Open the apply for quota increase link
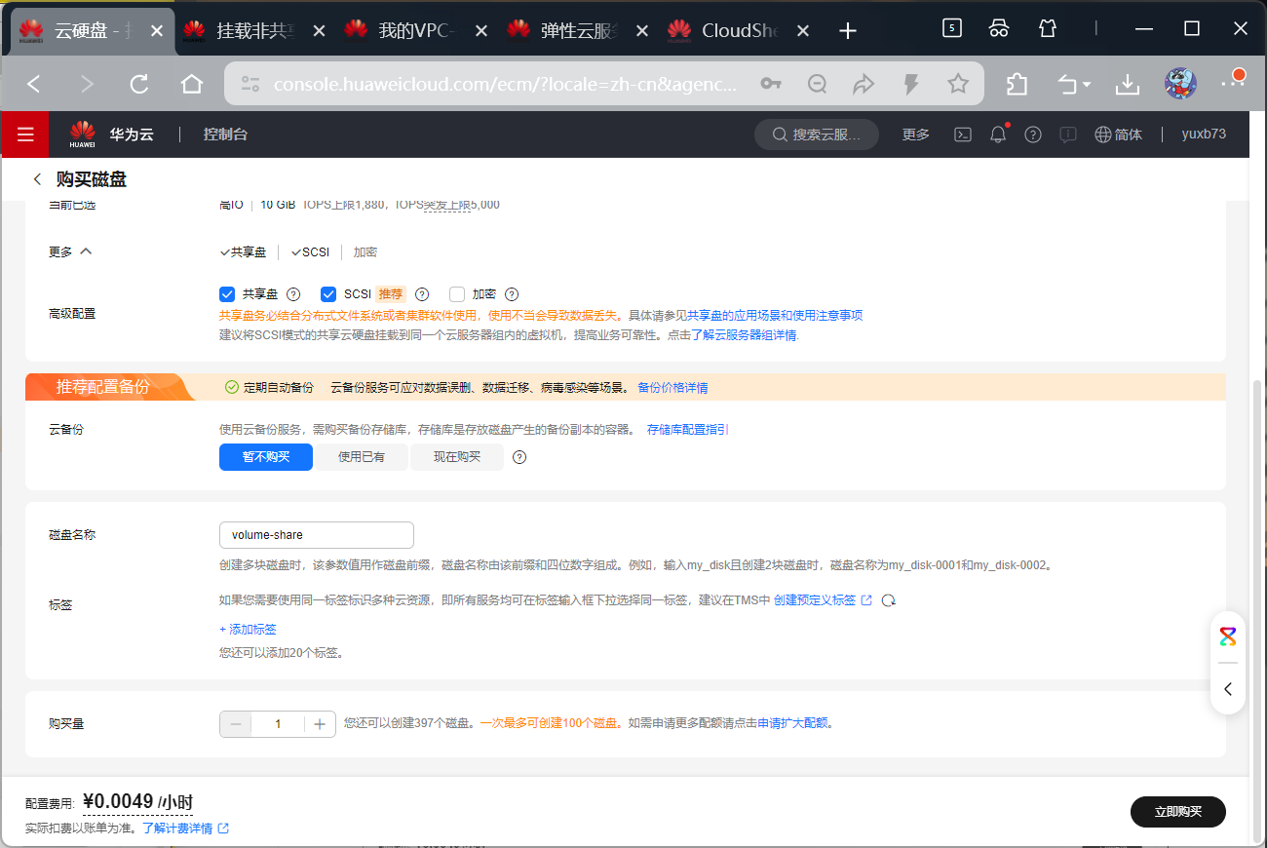The width and height of the screenshot is (1267, 848). tap(792, 724)
